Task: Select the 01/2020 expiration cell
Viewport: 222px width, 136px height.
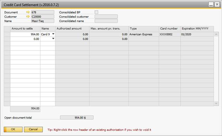Action: (197, 34)
